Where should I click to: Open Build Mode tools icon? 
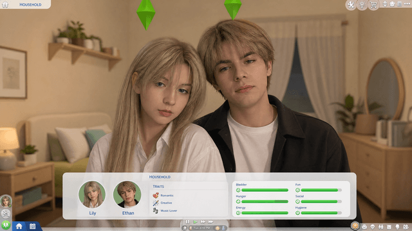pyautogui.click(x=351, y=4)
